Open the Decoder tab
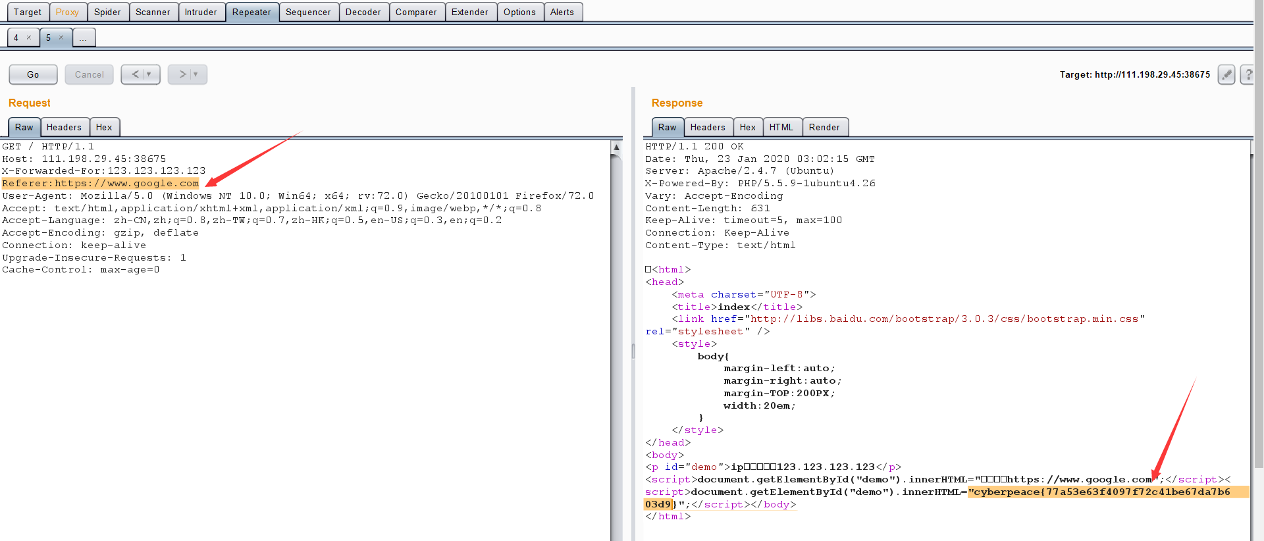Viewport: 1264px width, 541px height. (363, 12)
